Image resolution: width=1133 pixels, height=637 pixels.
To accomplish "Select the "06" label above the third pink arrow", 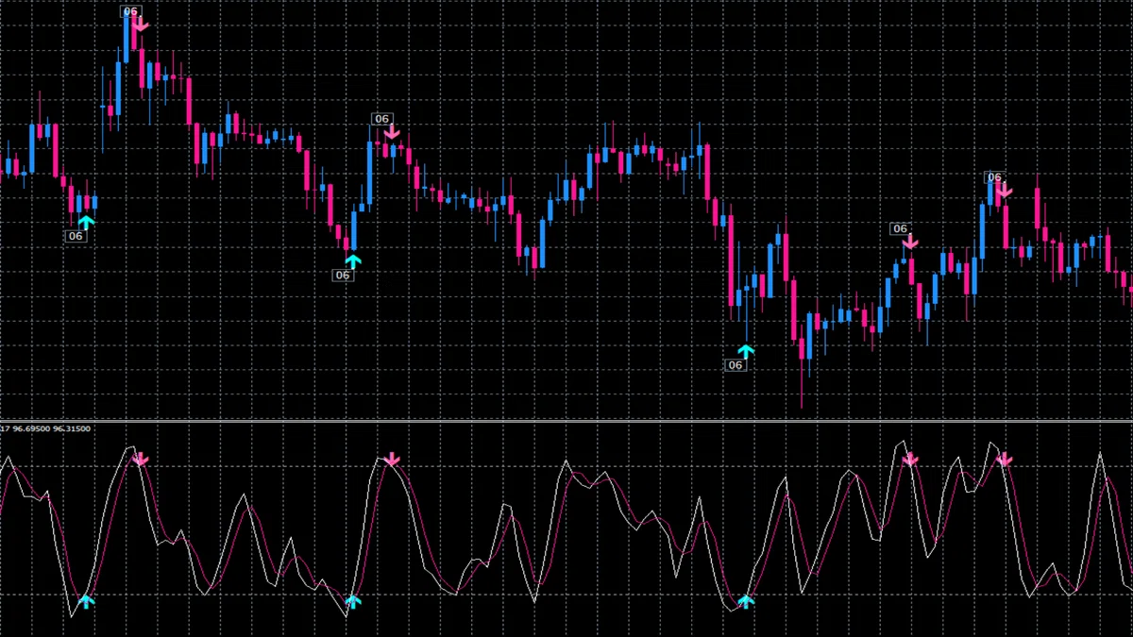I will coord(900,228).
